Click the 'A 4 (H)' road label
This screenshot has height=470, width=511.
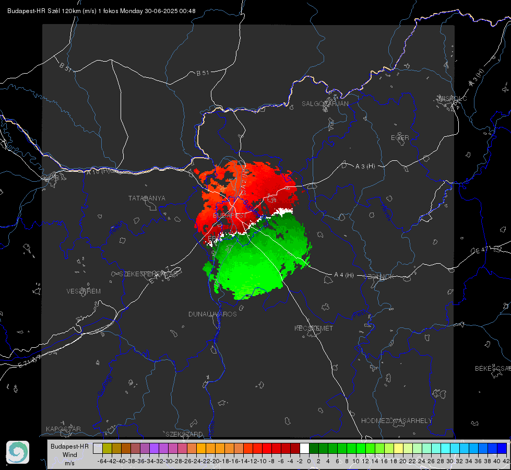(344, 275)
